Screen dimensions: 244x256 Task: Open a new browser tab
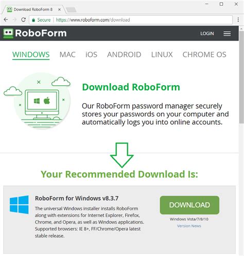pyautogui.click(x=71, y=10)
